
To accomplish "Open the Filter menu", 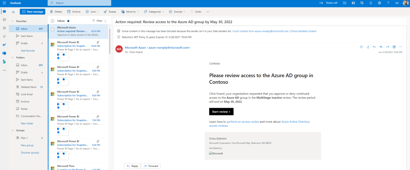I will (97, 20).
